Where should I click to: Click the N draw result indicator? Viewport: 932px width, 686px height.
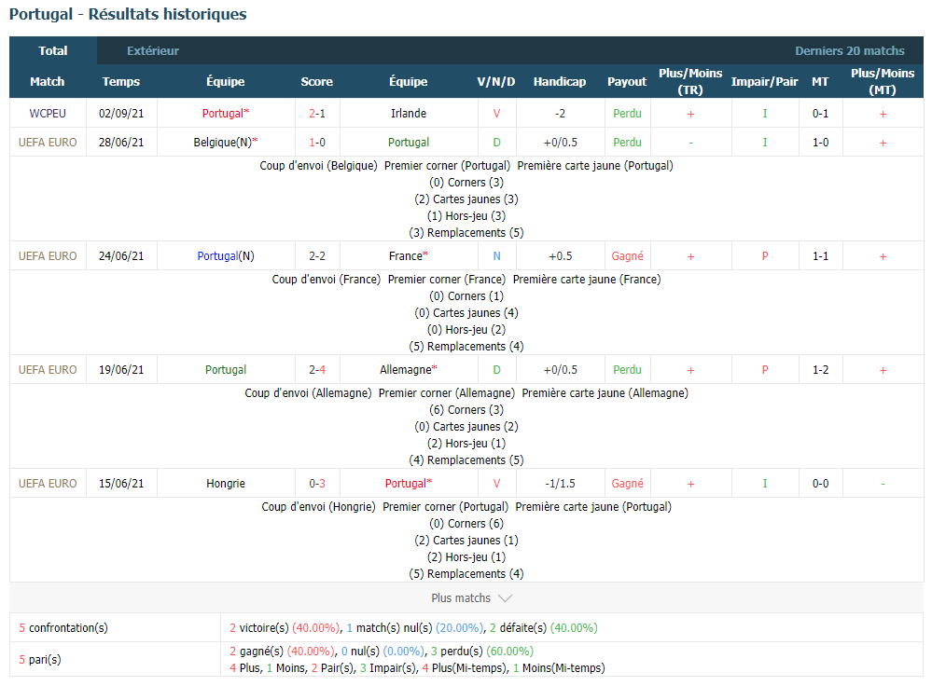496,256
